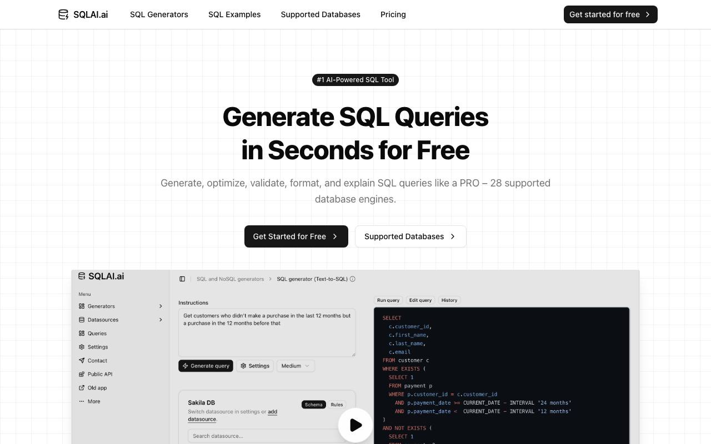Click the Public API label in sidebar
The image size is (711, 444).
pyautogui.click(x=100, y=374)
